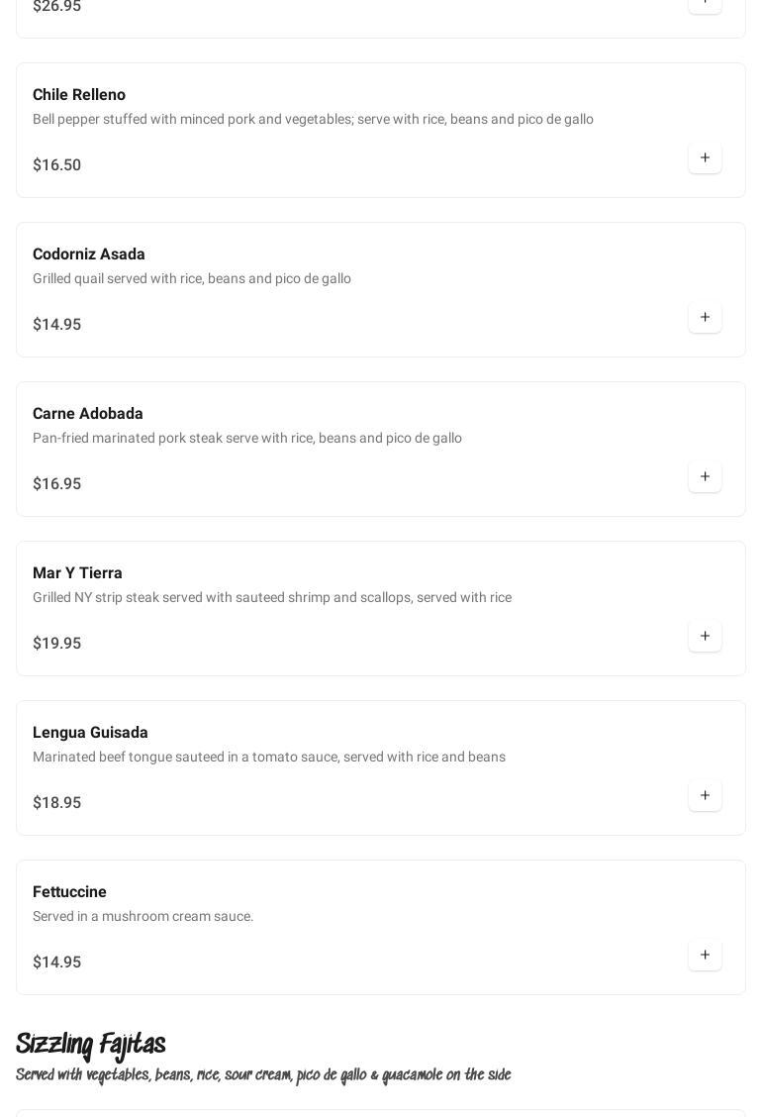Click the $19.95 Mar Y Tierra price
This screenshot has width=762, height=1117.
(x=57, y=644)
